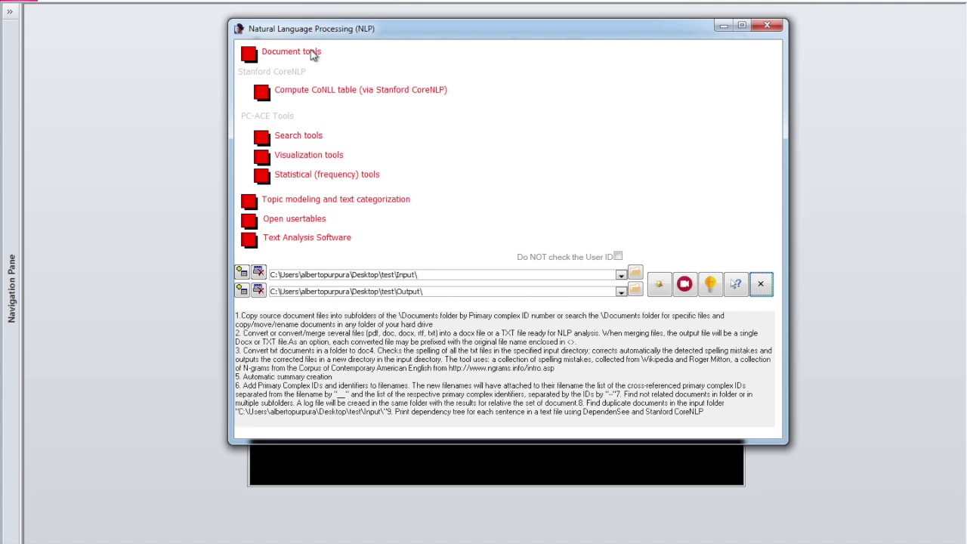
Task: Click inside the Input folder path field
Action: coord(442,275)
